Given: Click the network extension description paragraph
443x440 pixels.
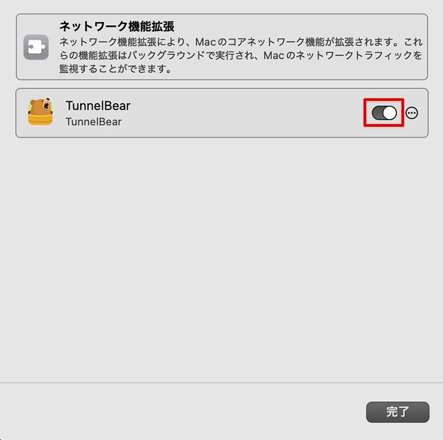Looking at the screenshot, I should [x=241, y=55].
